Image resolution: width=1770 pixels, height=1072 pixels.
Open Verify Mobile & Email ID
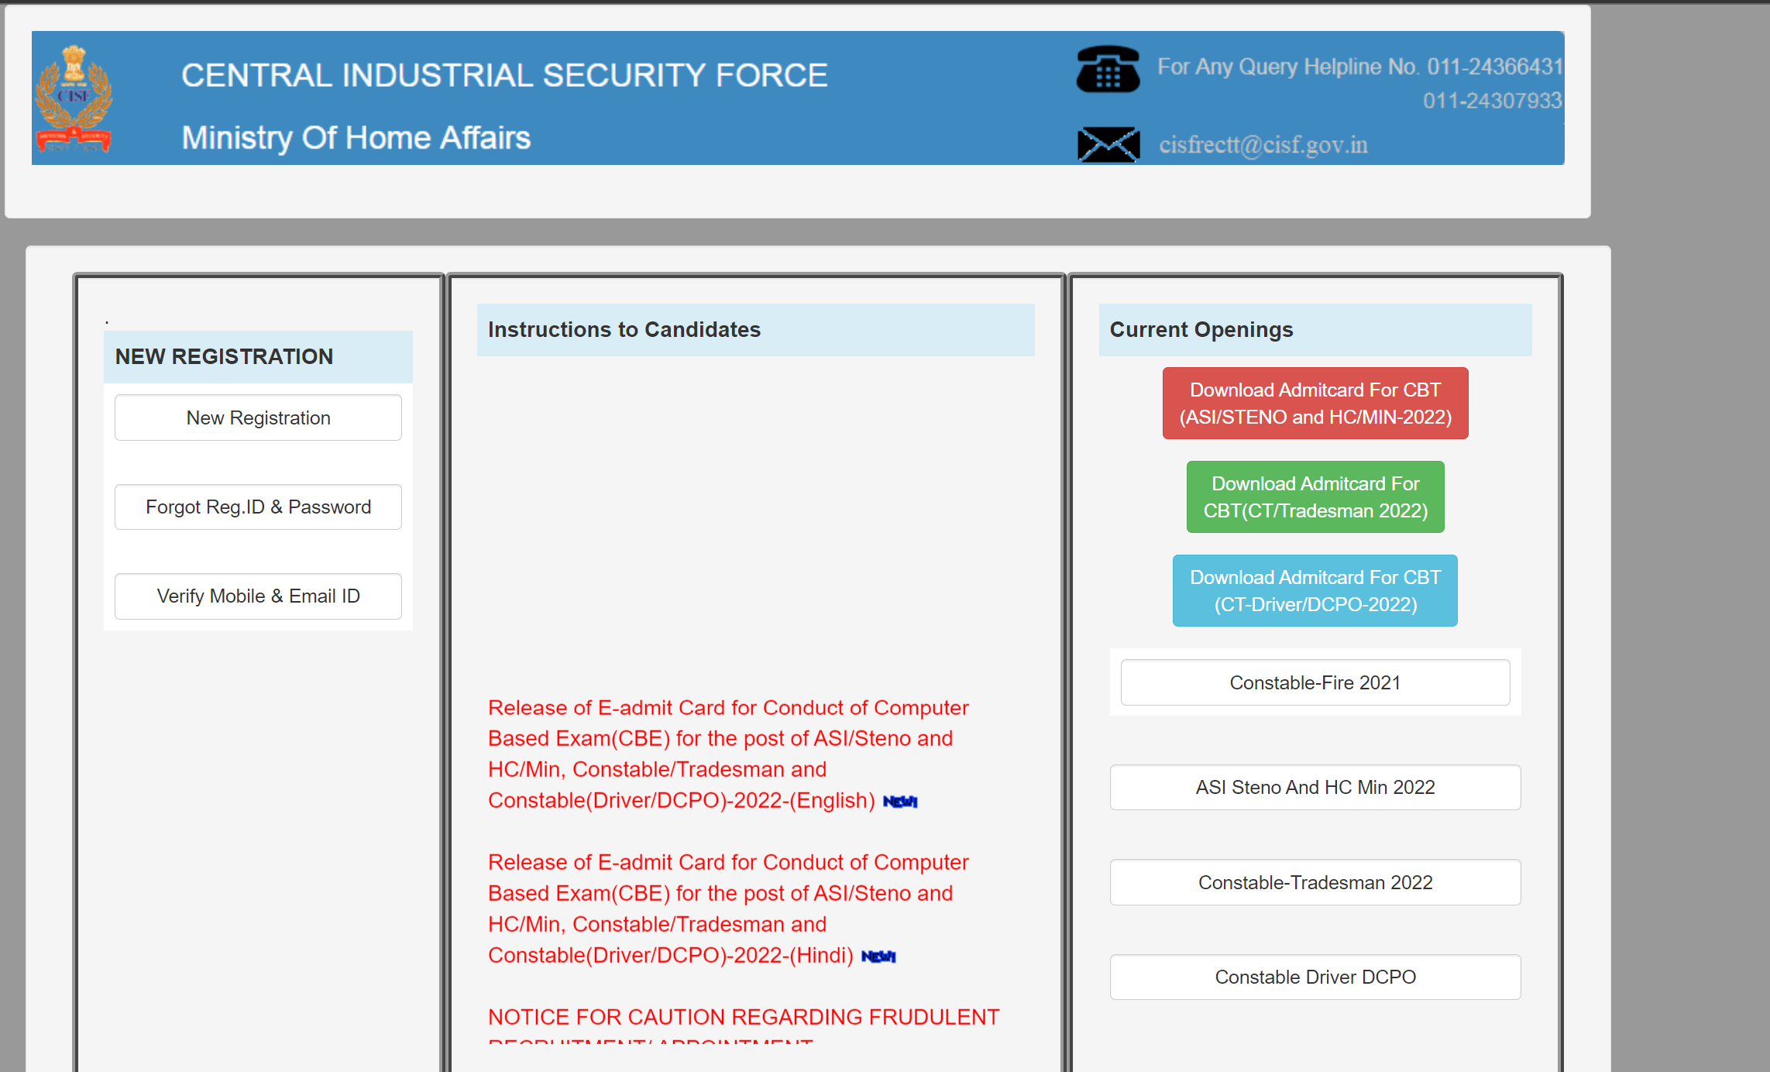258,596
